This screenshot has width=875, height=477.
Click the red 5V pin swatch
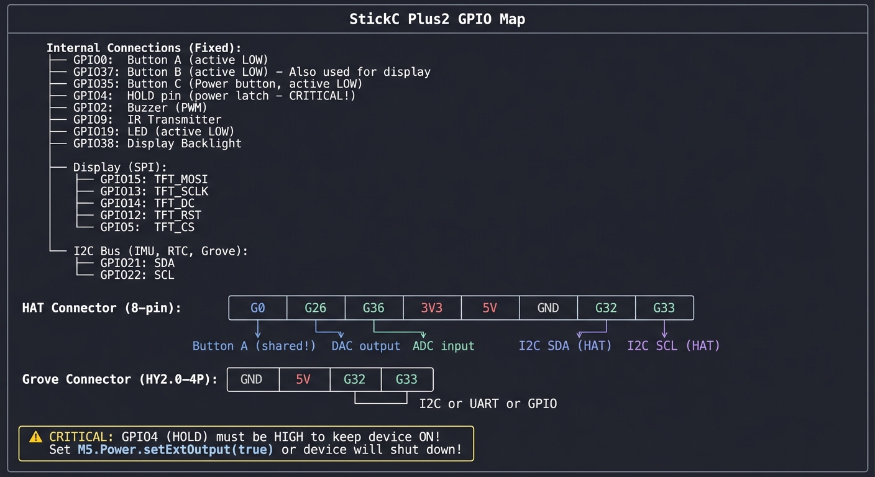pyautogui.click(x=489, y=307)
